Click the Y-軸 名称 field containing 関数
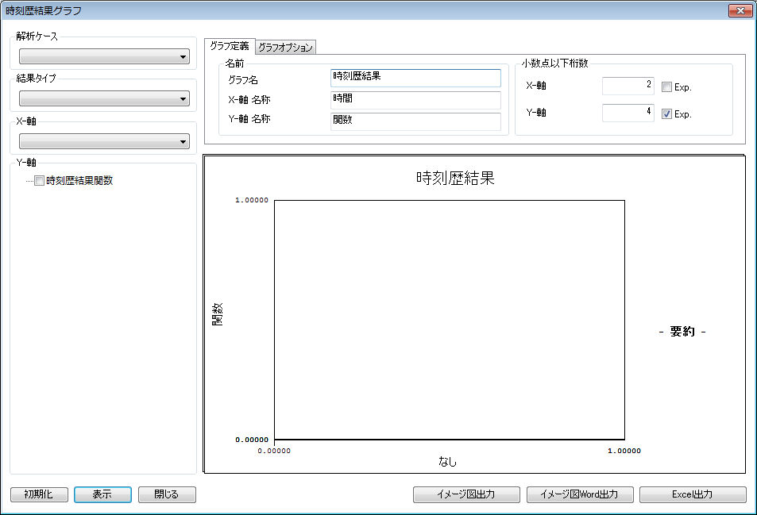Image resolution: width=757 pixels, height=515 pixels. 415,121
